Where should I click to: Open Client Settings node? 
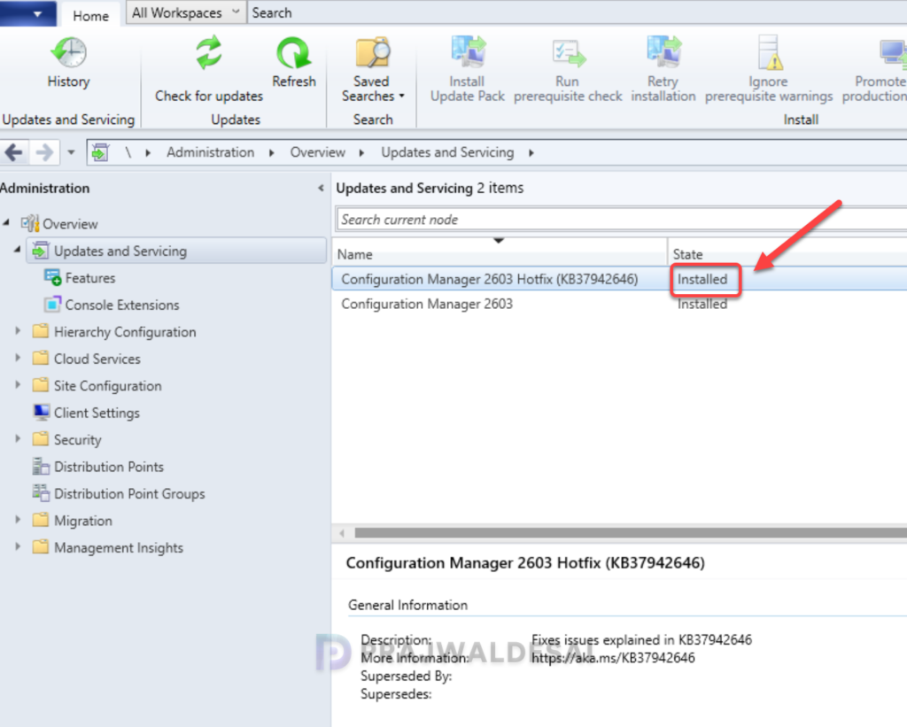[97, 413]
